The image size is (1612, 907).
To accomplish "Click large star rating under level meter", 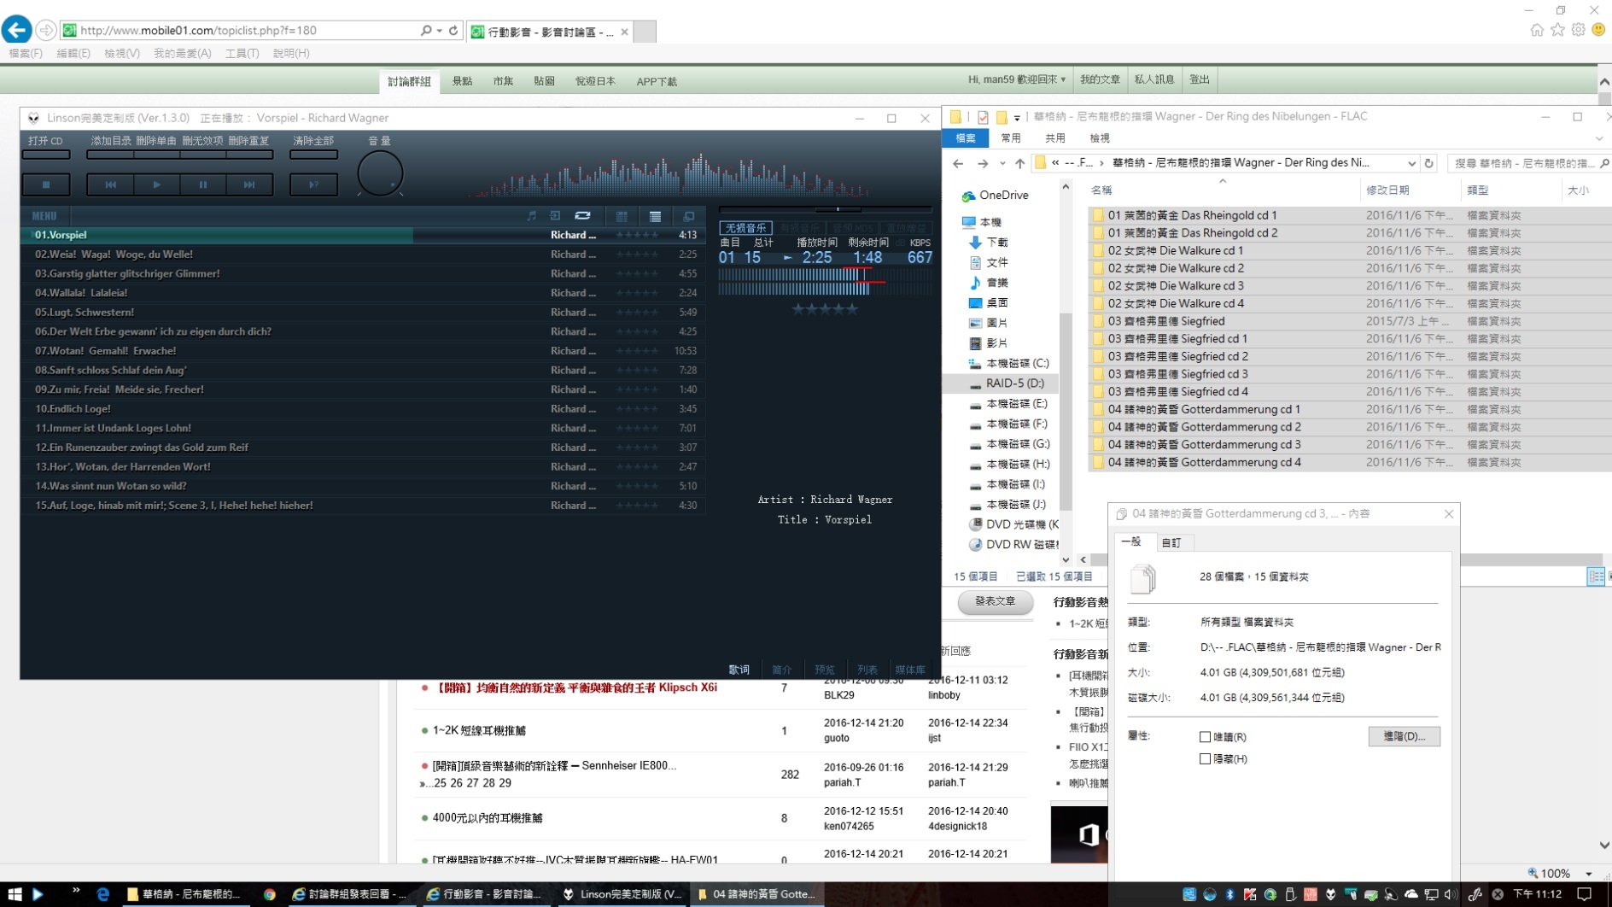I will click(825, 309).
